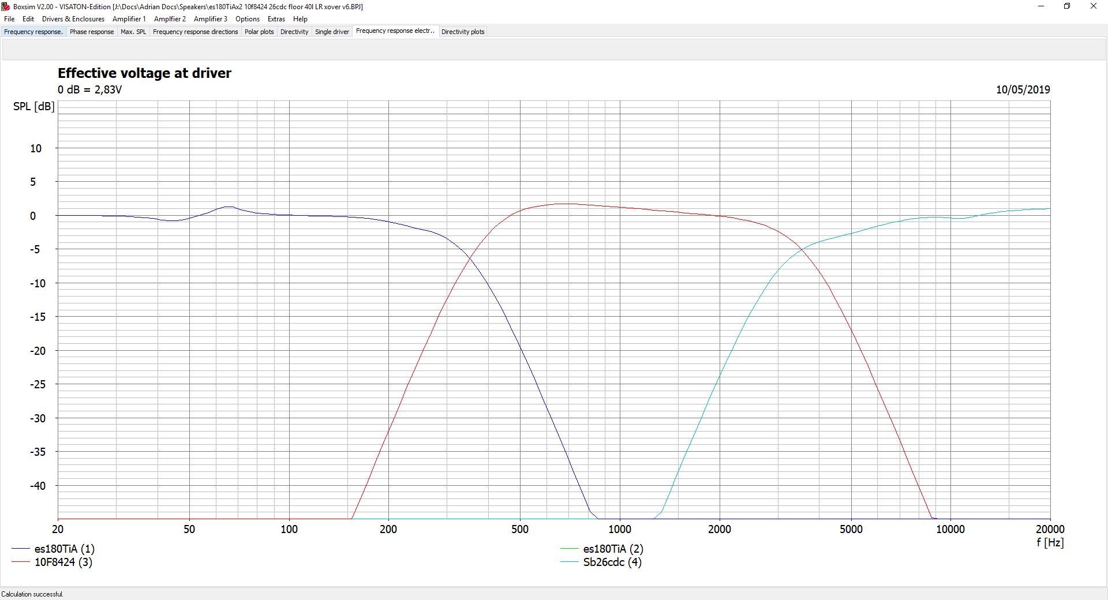Open the Polar plots tab
Image resolution: width=1108 pixels, height=600 pixels.
coord(259,32)
